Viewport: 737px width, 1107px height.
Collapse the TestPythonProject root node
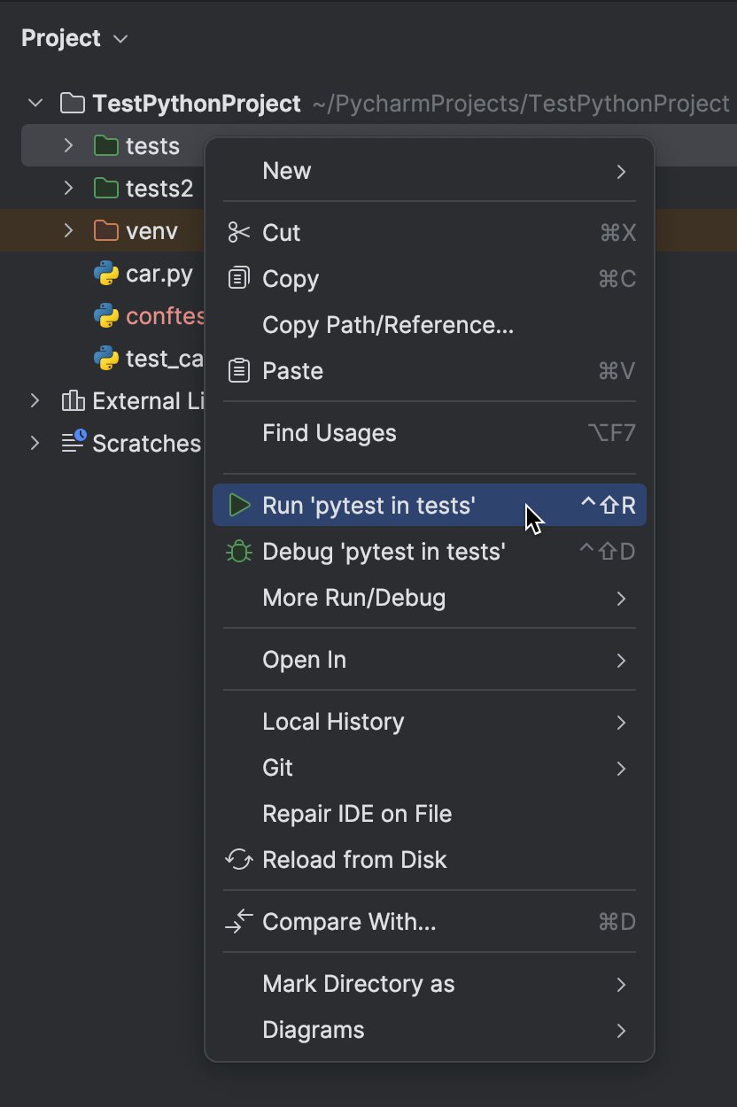[35, 103]
